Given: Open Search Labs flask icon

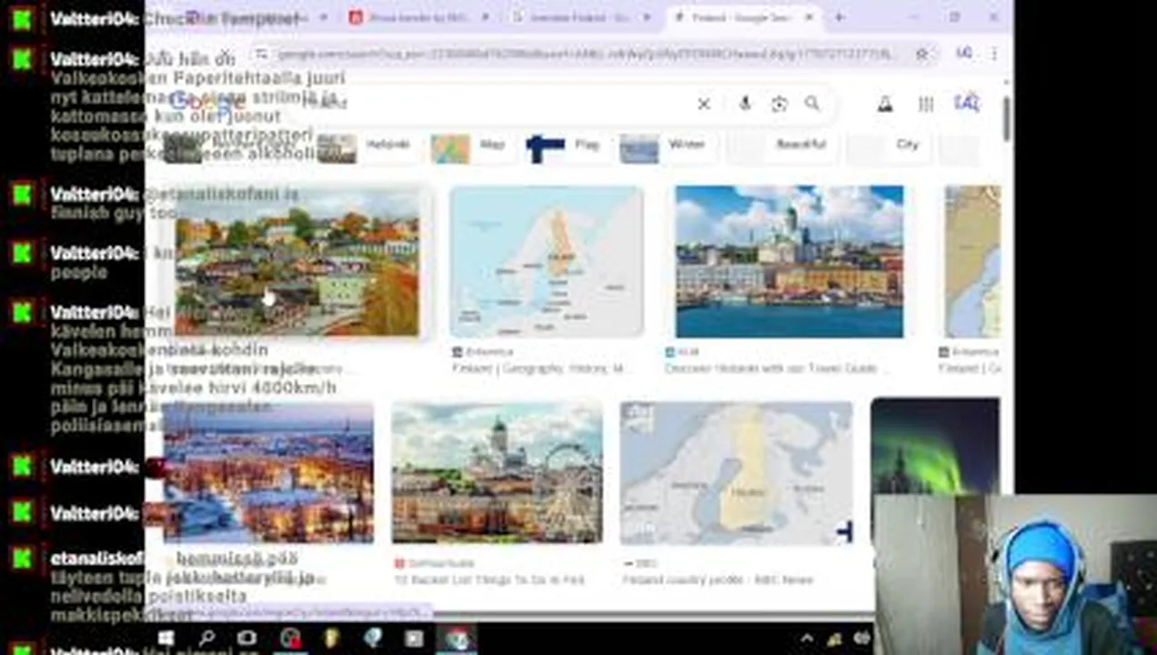Looking at the screenshot, I should tap(885, 104).
